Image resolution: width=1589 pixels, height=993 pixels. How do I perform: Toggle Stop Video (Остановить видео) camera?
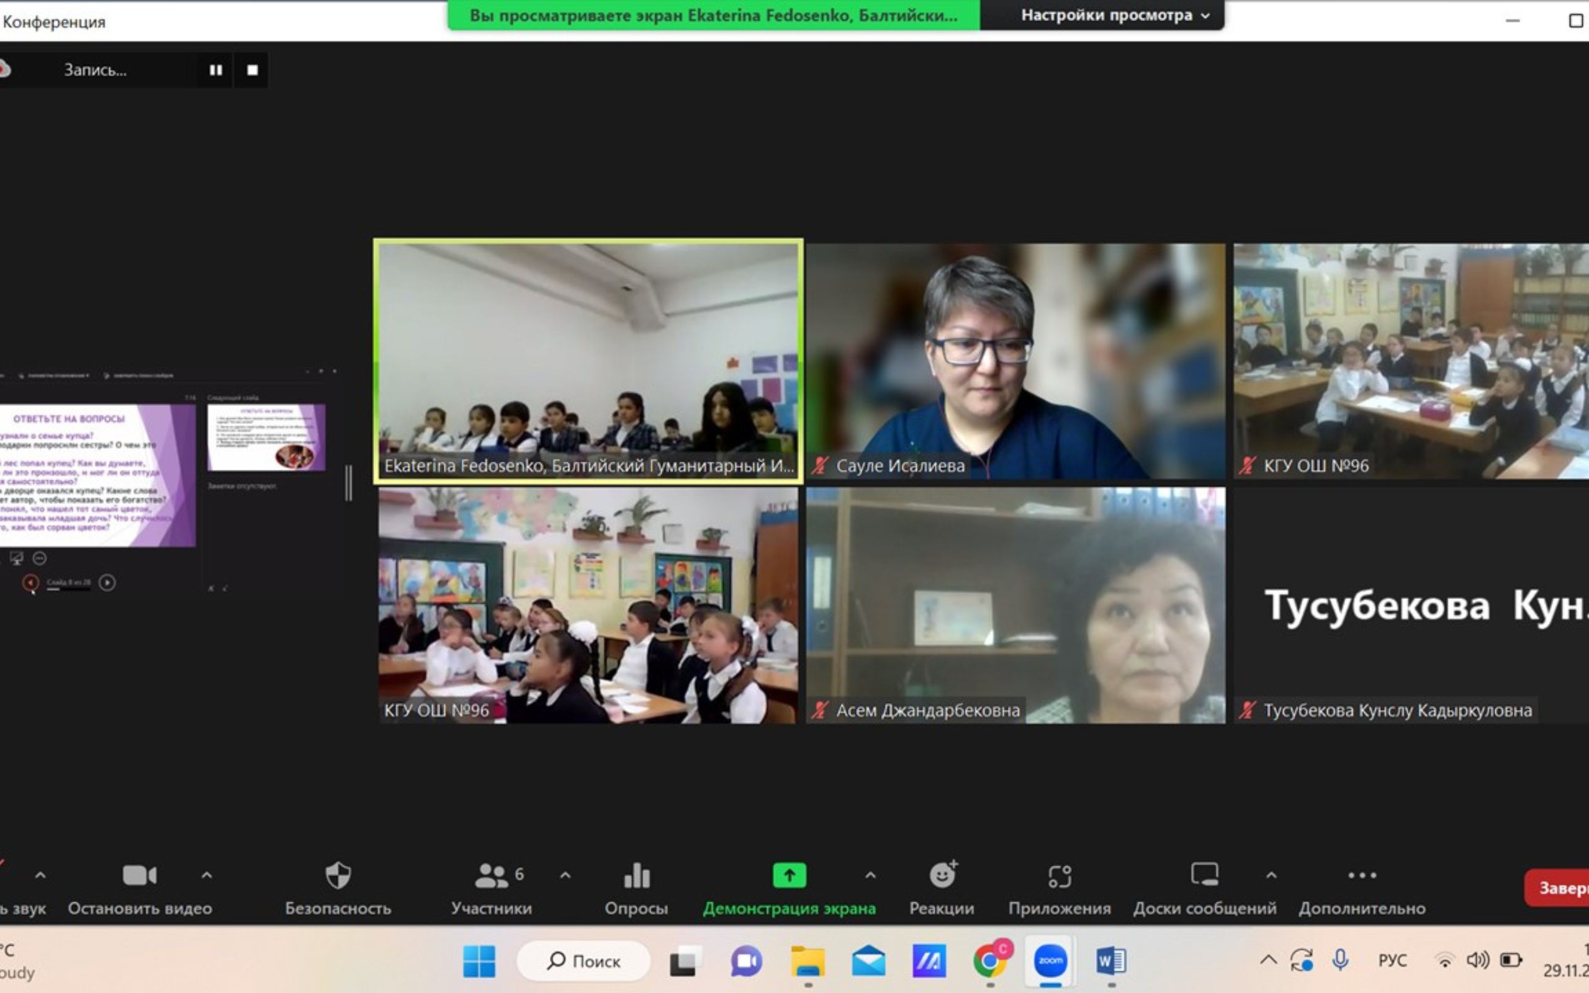[139, 876]
